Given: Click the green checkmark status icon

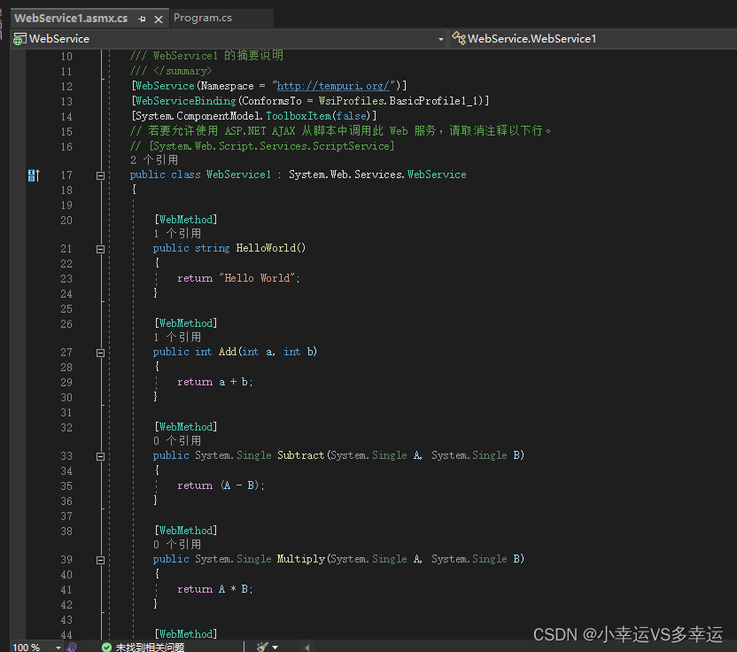Looking at the screenshot, I should 106,648.
